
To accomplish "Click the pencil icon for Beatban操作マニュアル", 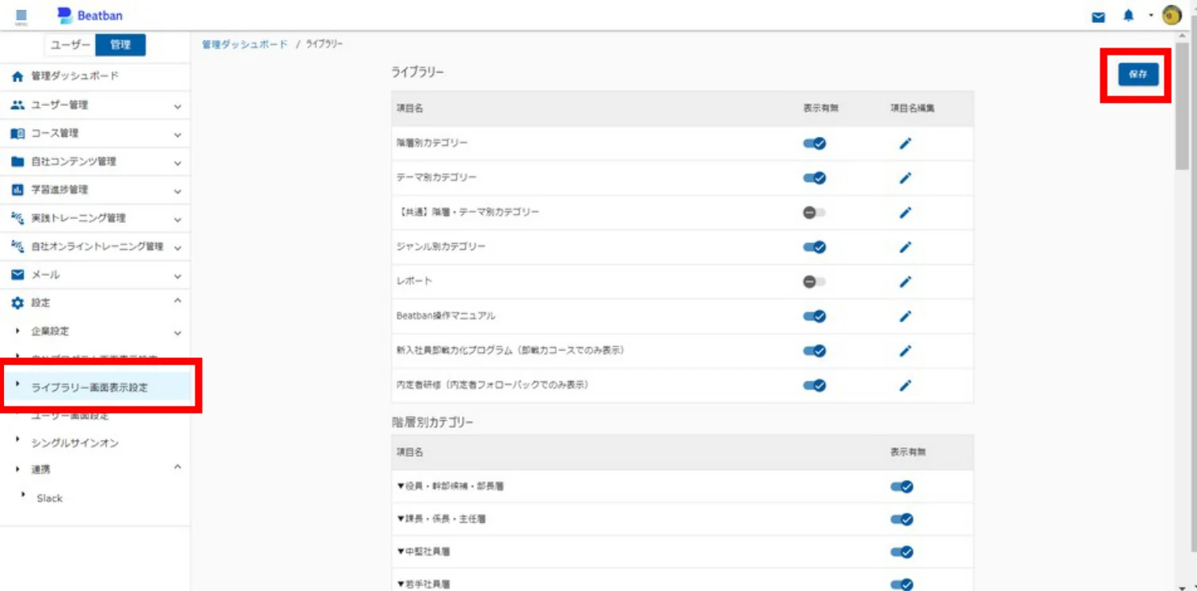I will tap(906, 316).
